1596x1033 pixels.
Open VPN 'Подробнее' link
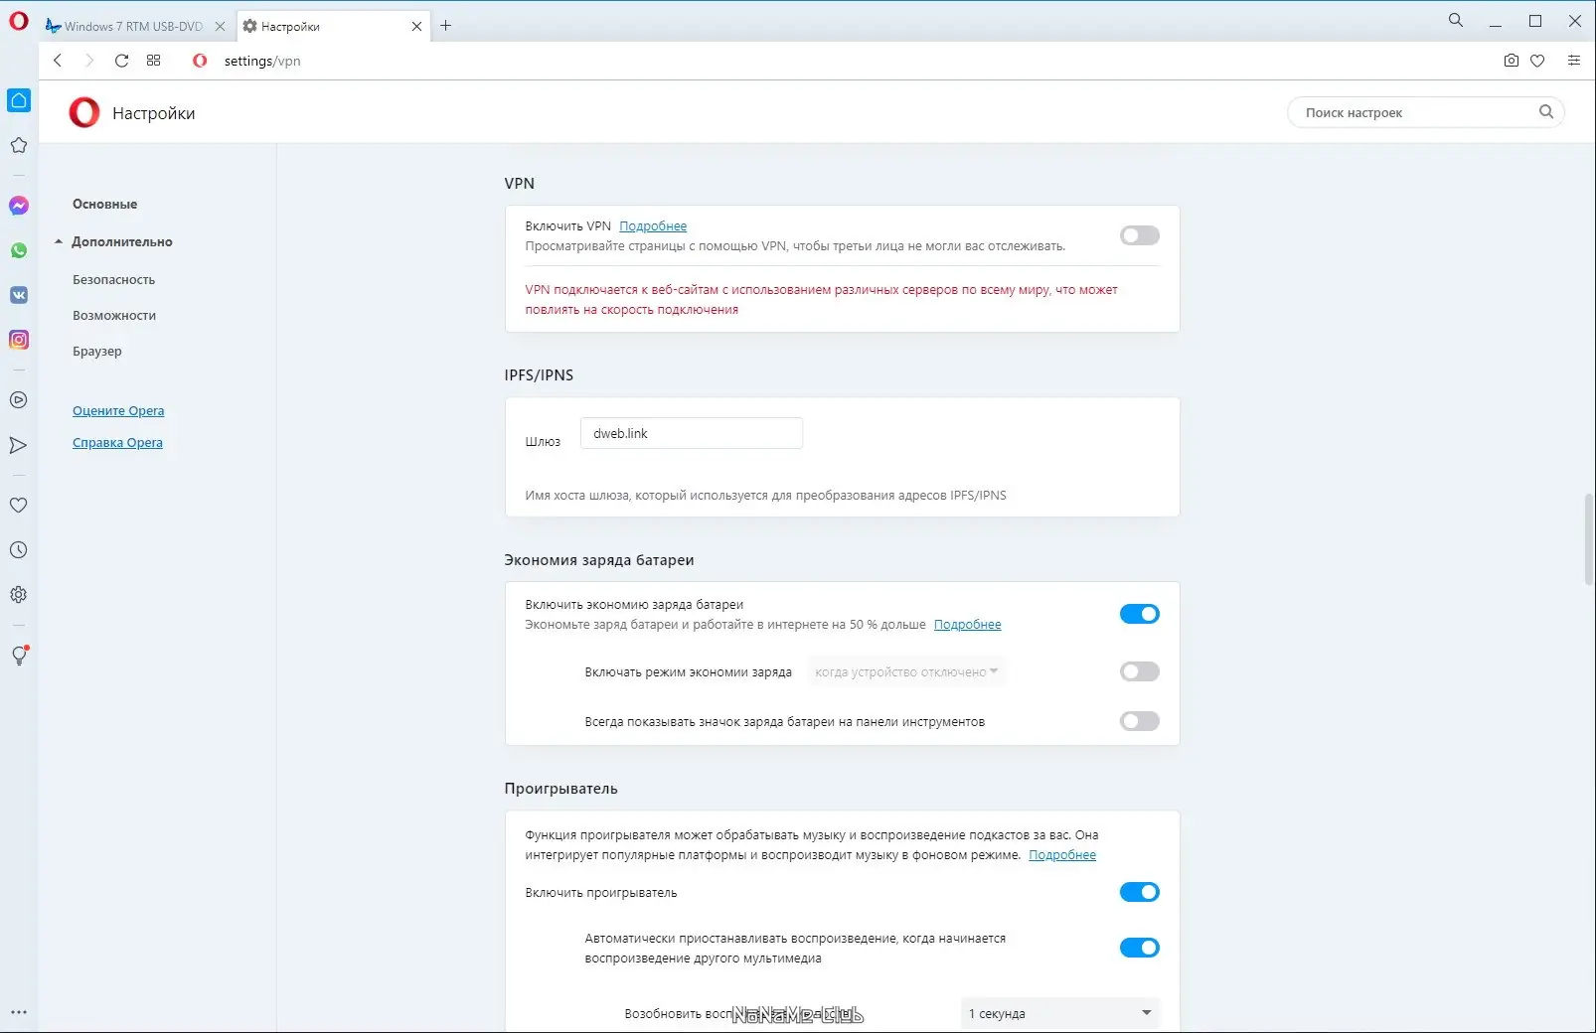click(653, 225)
